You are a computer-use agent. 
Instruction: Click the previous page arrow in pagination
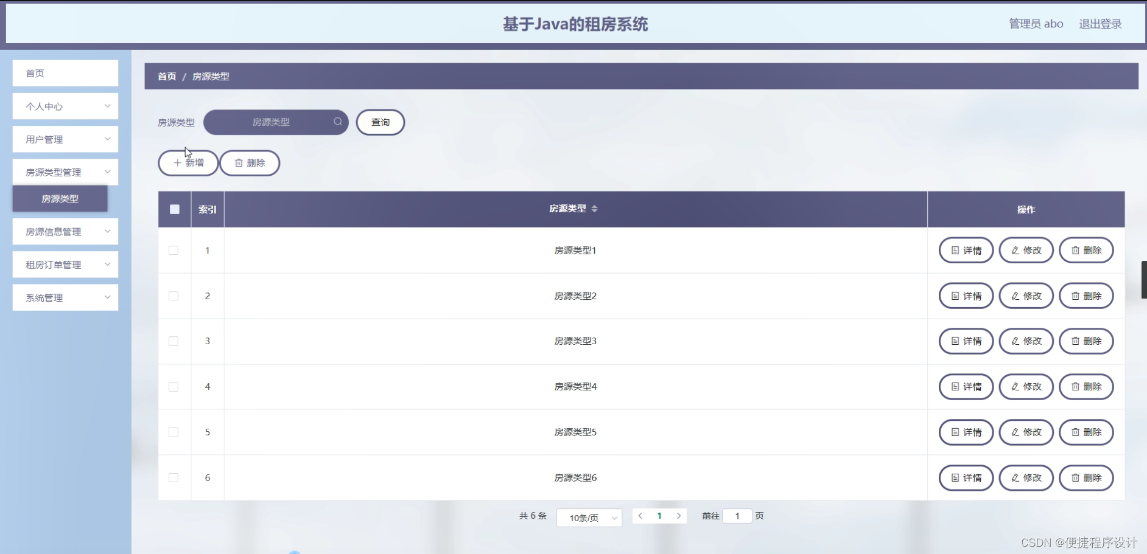640,515
